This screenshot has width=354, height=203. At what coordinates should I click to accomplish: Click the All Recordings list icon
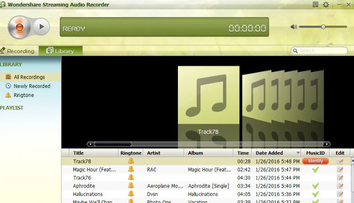(8, 77)
